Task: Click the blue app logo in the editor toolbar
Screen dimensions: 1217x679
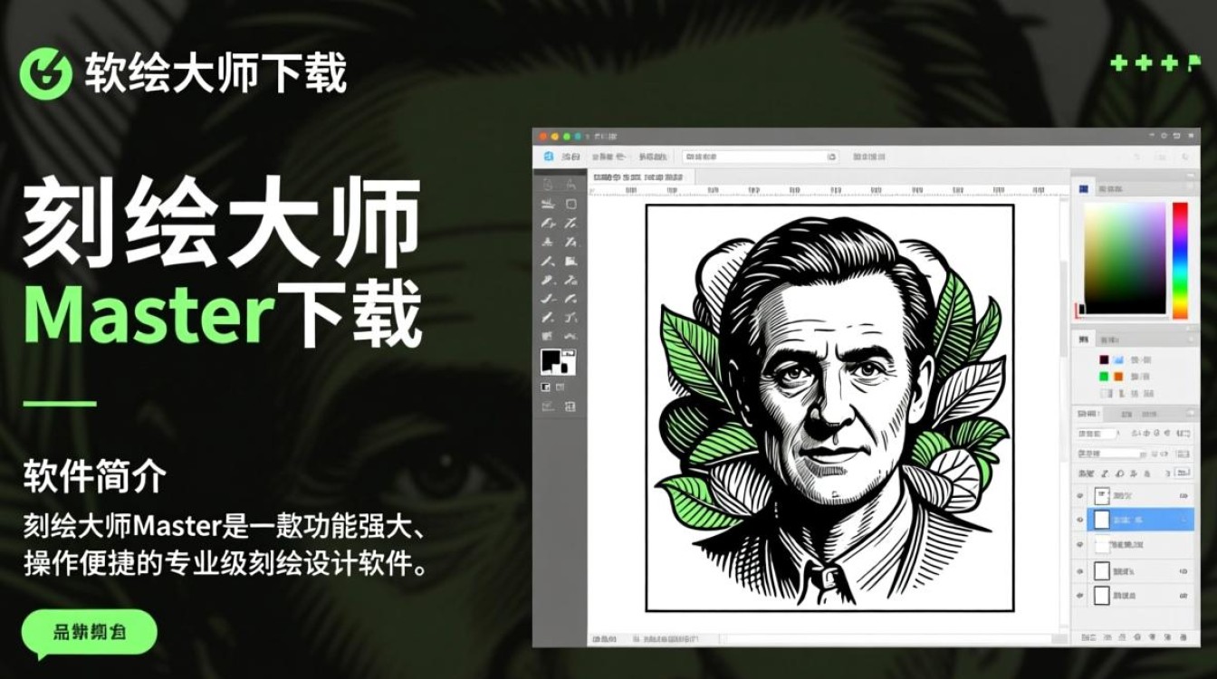Action: pyautogui.click(x=547, y=156)
